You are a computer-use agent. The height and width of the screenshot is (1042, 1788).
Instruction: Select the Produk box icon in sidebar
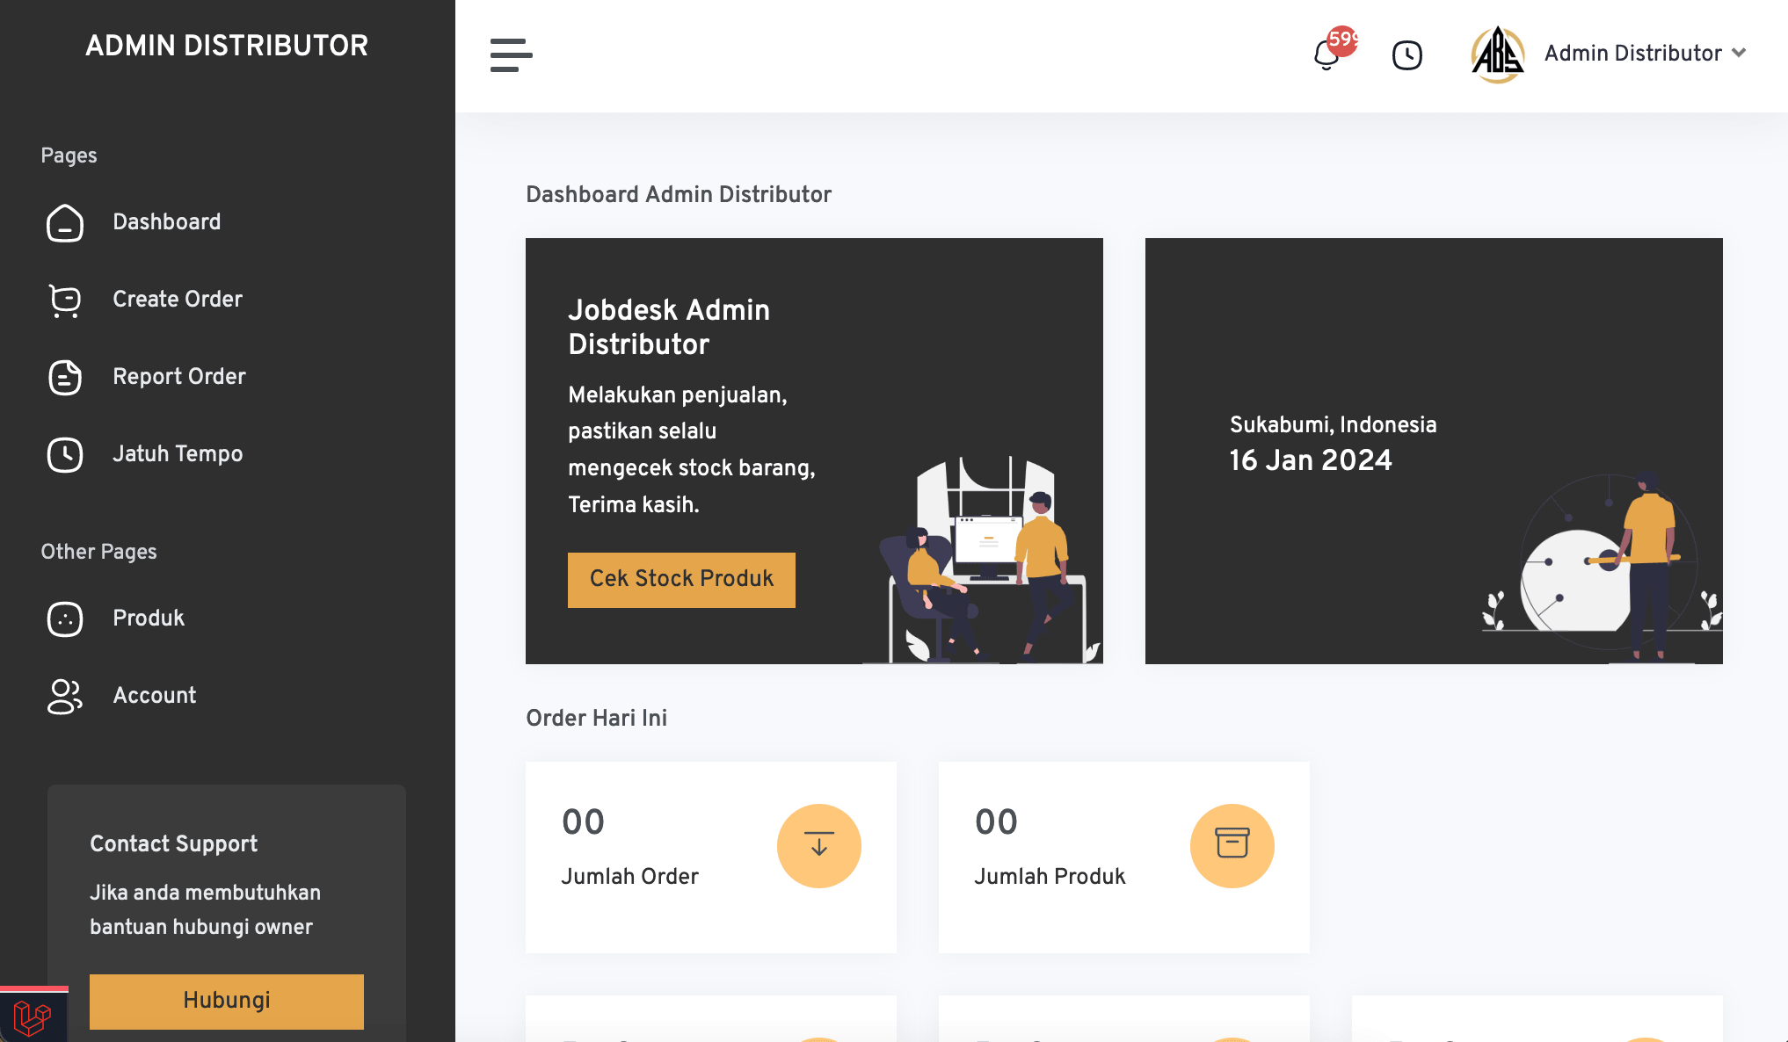(64, 619)
